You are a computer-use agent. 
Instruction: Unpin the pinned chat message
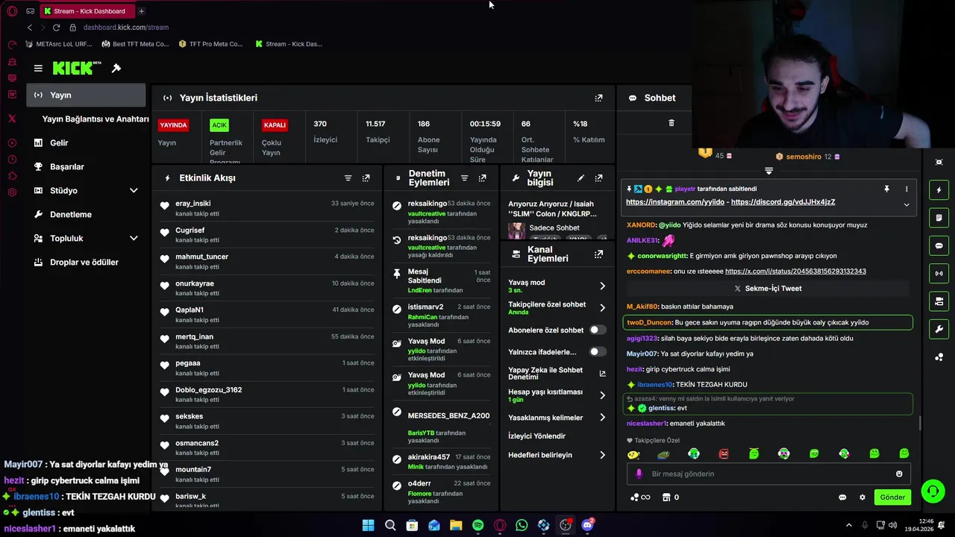click(886, 189)
